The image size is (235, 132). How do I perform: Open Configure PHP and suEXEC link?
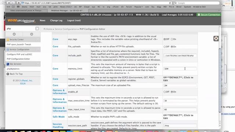[19, 54]
